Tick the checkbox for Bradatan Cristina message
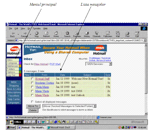Screen dimensions: 152x133 (32, 83)
